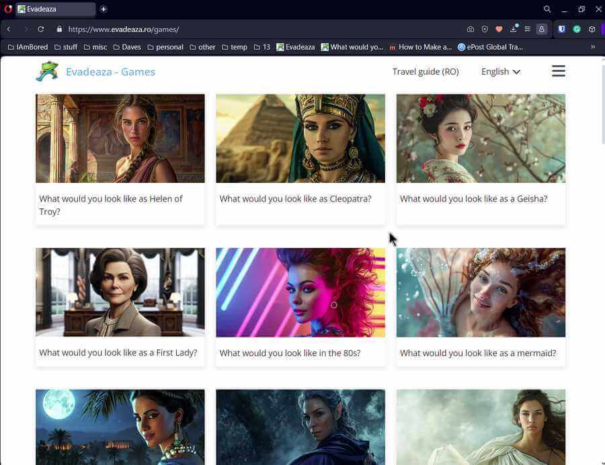
Task: Click the green Grammarly extension icon
Action: point(577,30)
